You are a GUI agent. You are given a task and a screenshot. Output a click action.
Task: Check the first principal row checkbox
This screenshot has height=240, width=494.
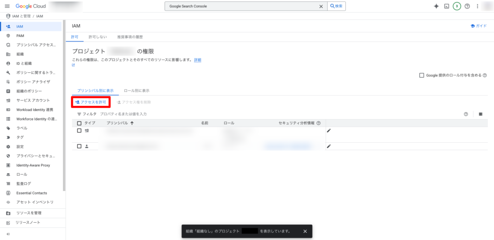pos(79,131)
